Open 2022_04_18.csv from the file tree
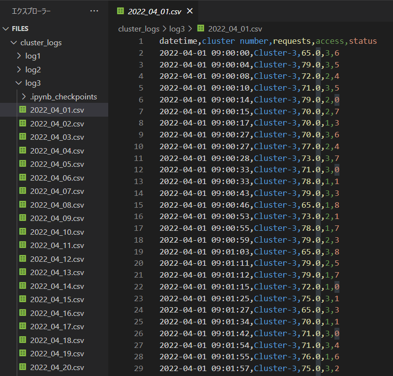Image resolution: width=393 pixels, height=376 pixels. click(x=57, y=340)
